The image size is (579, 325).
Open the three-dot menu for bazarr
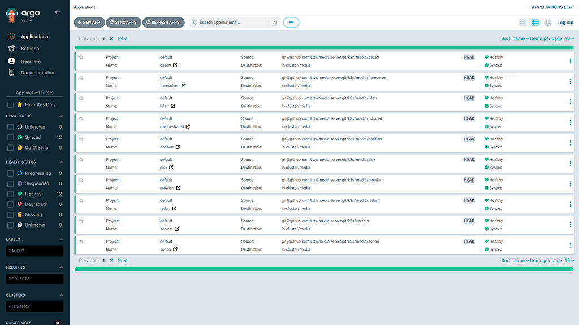coord(570,61)
